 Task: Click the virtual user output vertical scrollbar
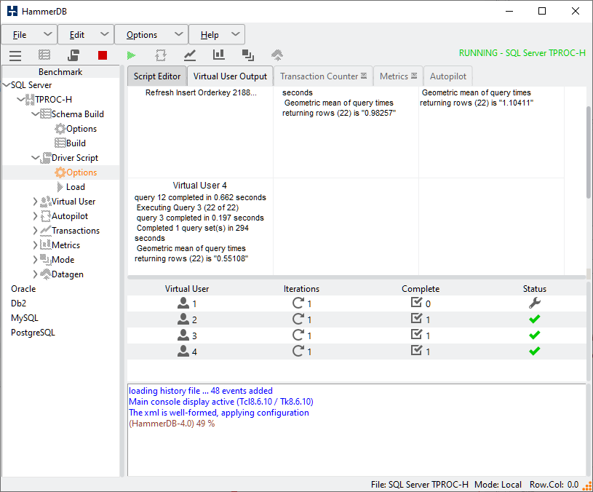click(x=589, y=151)
